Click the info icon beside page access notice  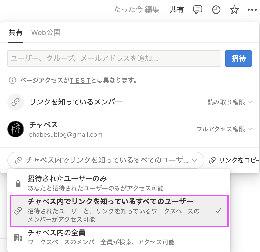click(x=12, y=80)
